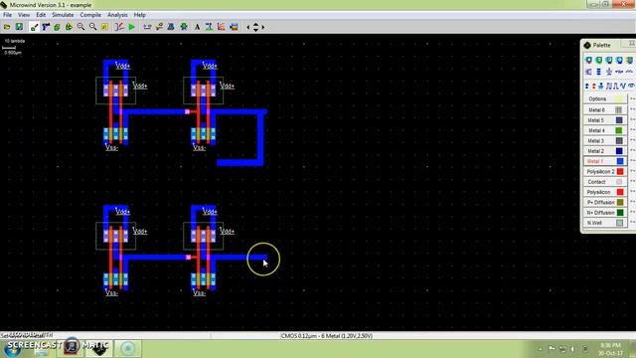Pan the layout left with the left arrow

tap(247, 27)
